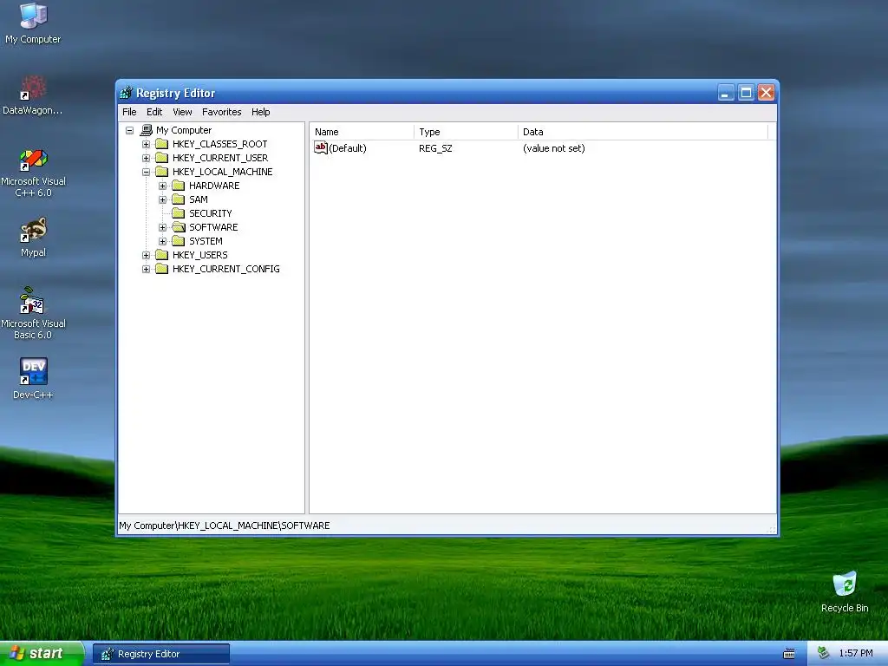Click the open SOFTWARE folder icon
Viewport: 888px width, 666px height.
179,227
